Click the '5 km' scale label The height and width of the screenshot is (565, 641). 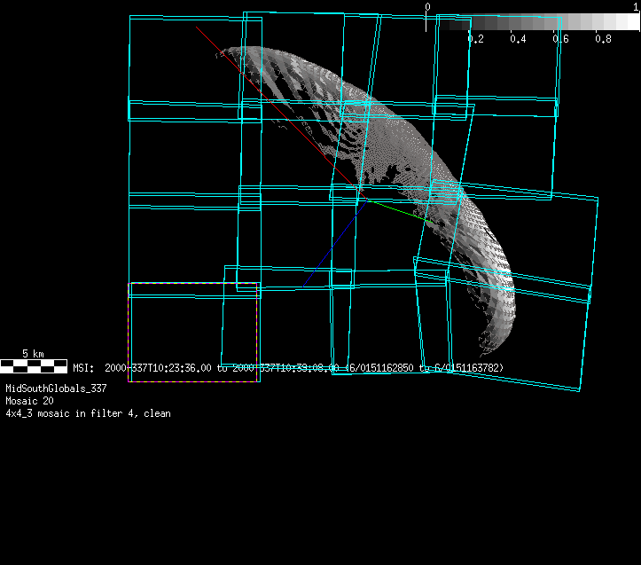click(33, 353)
